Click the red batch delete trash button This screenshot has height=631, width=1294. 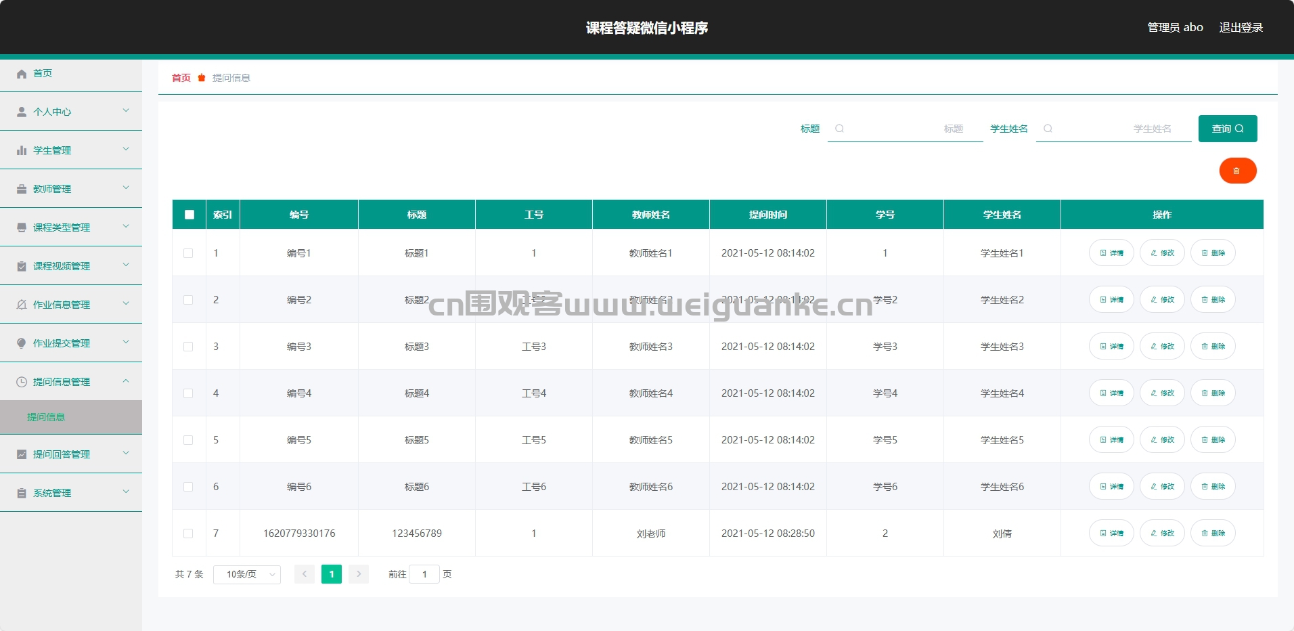point(1238,171)
